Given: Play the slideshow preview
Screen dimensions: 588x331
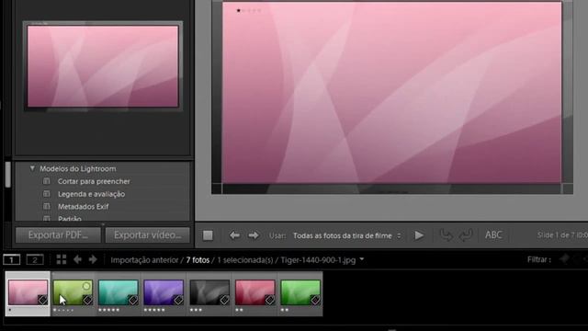Looking at the screenshot, I should click(x=419, y=235).
